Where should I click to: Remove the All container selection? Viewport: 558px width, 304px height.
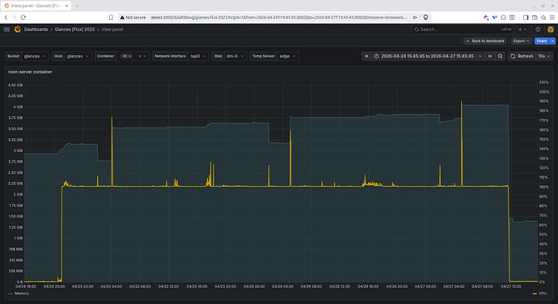click(x=130, y=57)
